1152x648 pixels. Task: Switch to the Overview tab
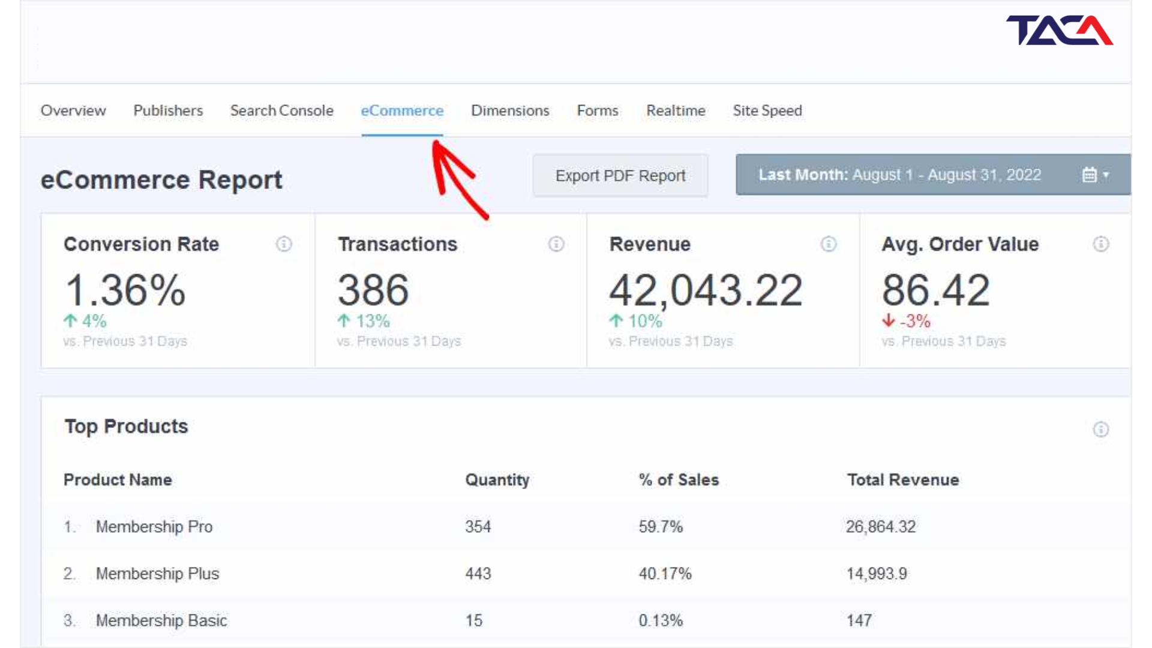[x=73, y=110]
